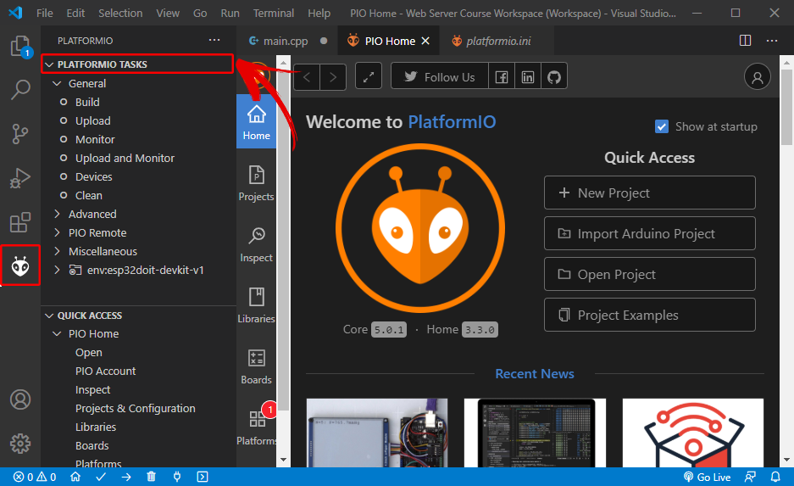
Task: Open PlatformIO GitHub page icon
Action: (554, 77)
